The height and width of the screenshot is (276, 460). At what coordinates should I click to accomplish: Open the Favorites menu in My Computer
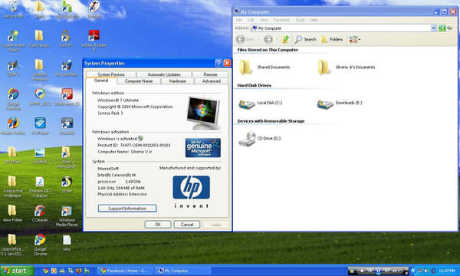[281, 20]
